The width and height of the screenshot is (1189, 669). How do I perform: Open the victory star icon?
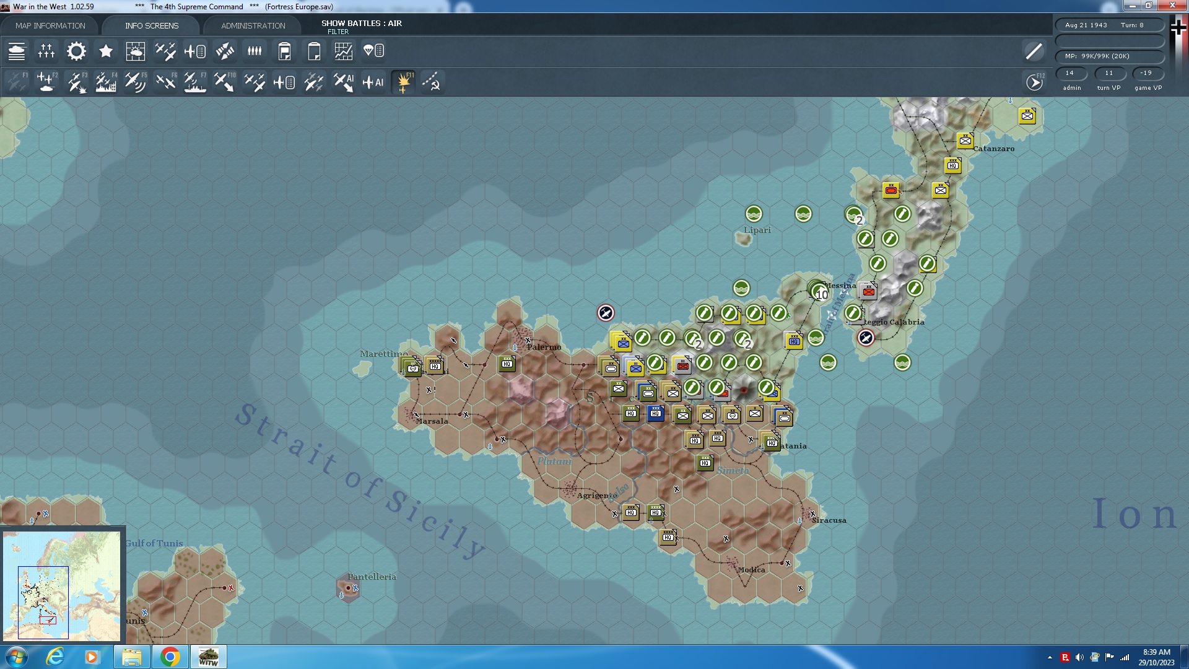point(106,51)
